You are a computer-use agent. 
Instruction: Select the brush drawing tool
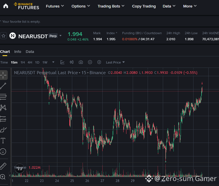3,130
